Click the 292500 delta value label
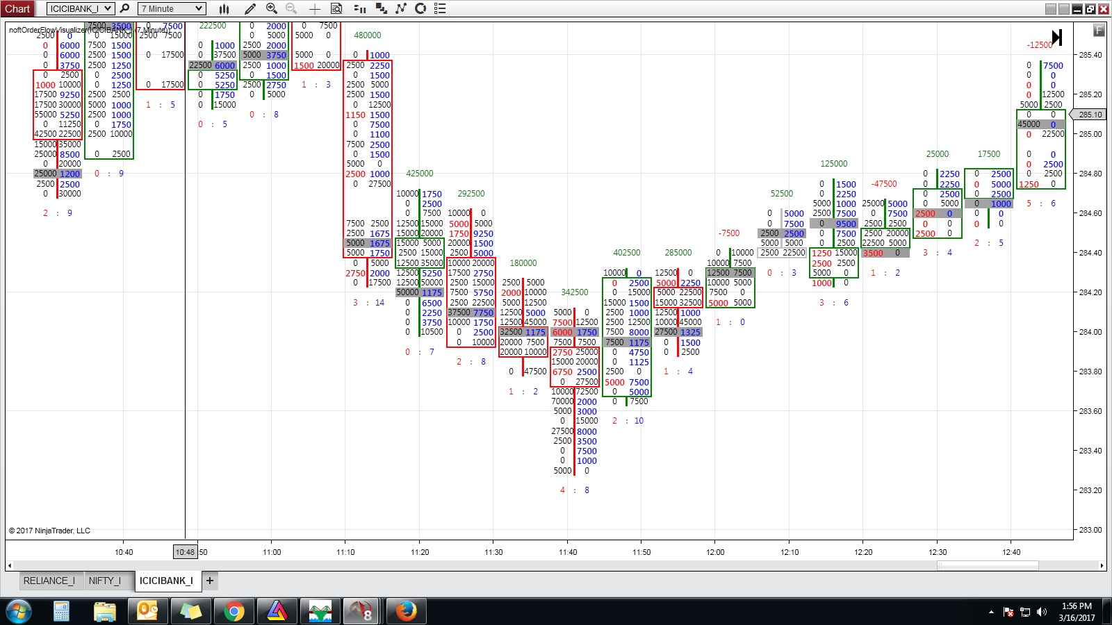 pos(471,194)
